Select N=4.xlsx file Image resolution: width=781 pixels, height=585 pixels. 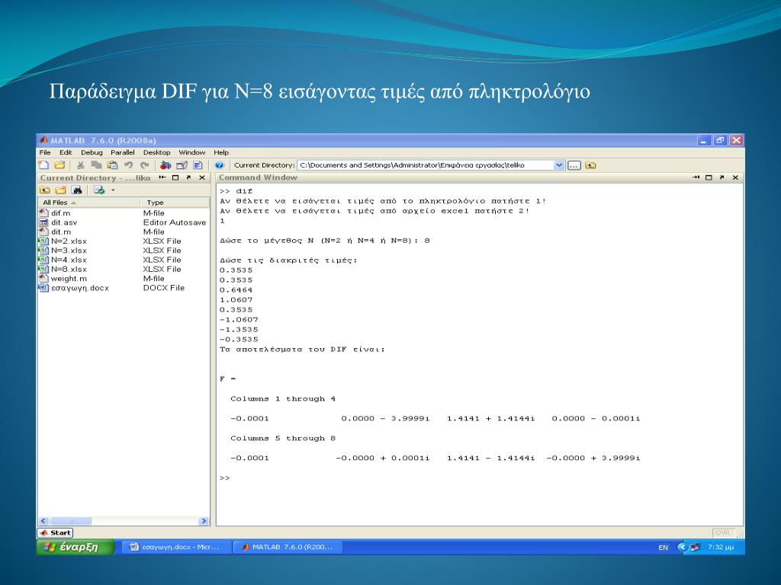click(x=69, y=260)
